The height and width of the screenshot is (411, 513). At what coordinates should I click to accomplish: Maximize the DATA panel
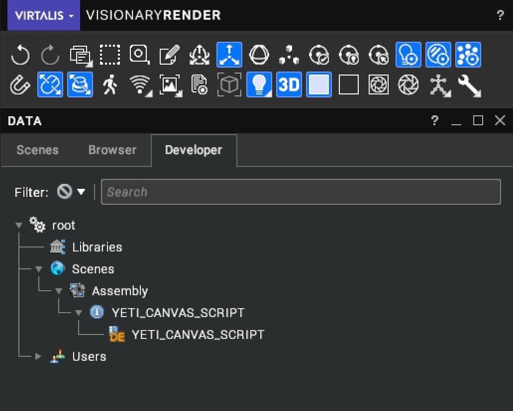(478, 121)
